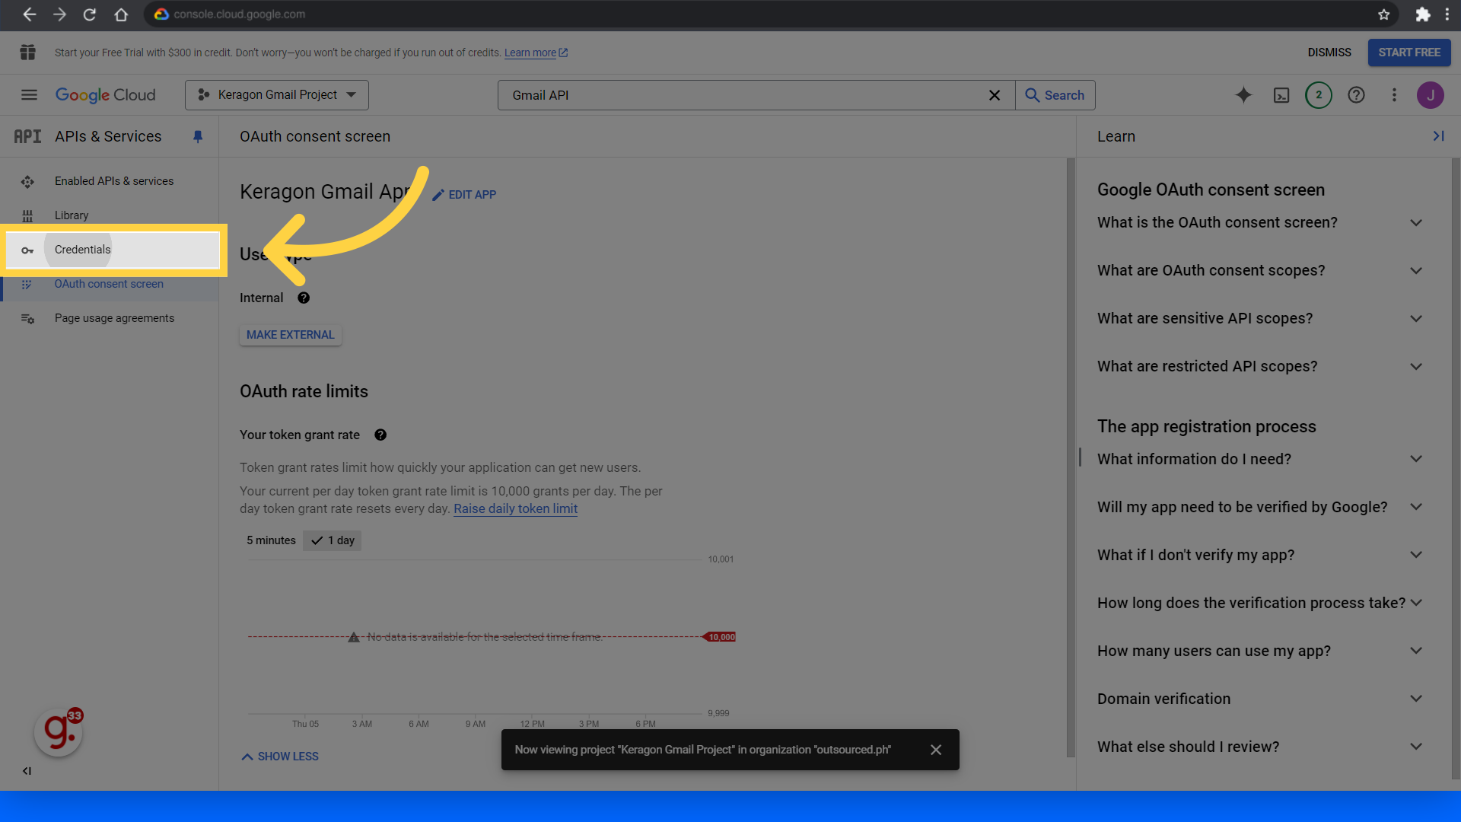Open the free trial gift icon
This screenshot has height=822, width=1461.
28,53
